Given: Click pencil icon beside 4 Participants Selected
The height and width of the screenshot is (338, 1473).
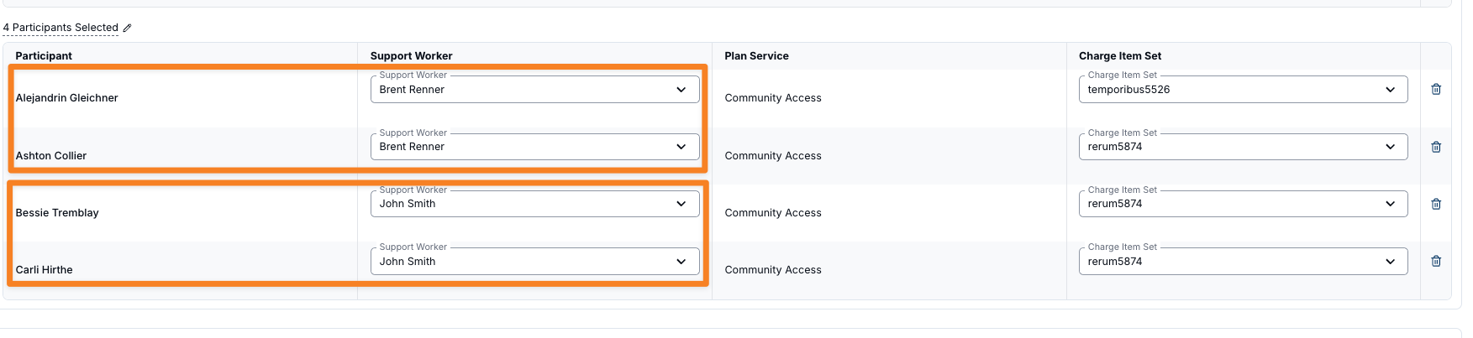Looking at the screenshot, I should pyautogui.click(x=127, y=28).
